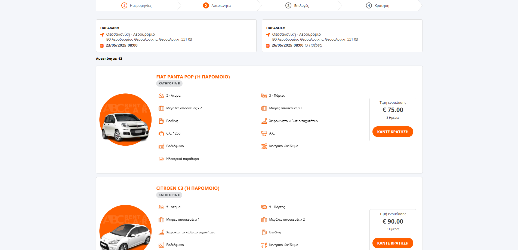
Task: Click the ΚΑΤΗΓΟΡΙΑ C badge
Action: (x=169, y=195)
